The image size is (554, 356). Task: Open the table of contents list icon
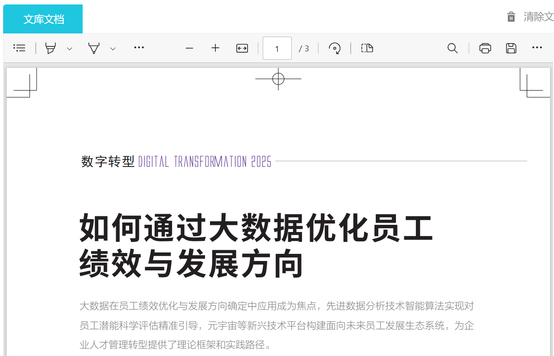pos(20,48)
